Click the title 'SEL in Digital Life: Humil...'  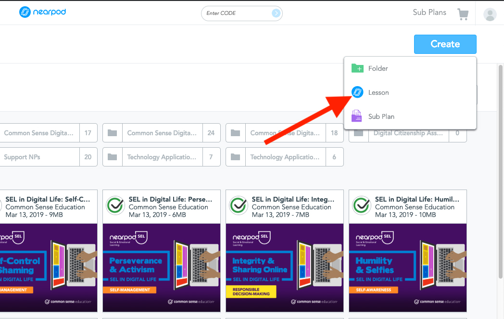pos(417,199)
